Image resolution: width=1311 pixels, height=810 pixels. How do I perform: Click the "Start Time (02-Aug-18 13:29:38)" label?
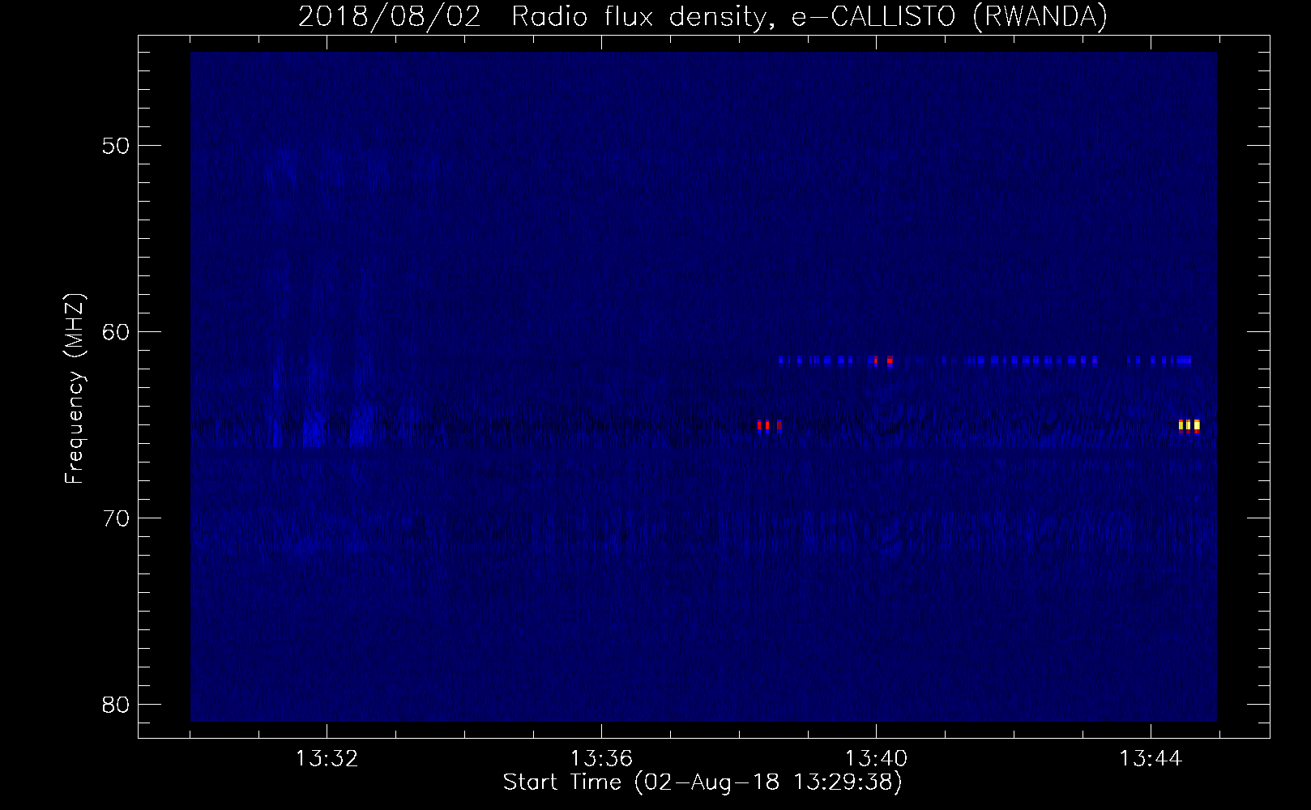(702, 782)
